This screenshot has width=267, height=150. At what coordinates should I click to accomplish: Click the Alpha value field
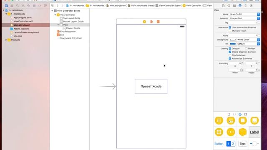coord(243,35)
